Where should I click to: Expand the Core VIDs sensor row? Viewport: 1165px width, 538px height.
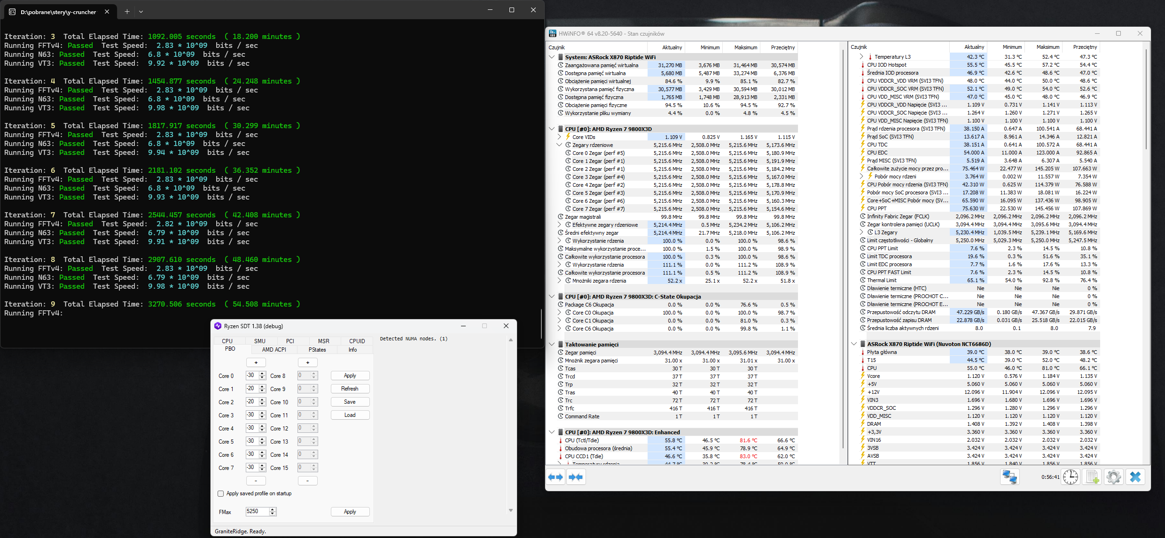559,137
